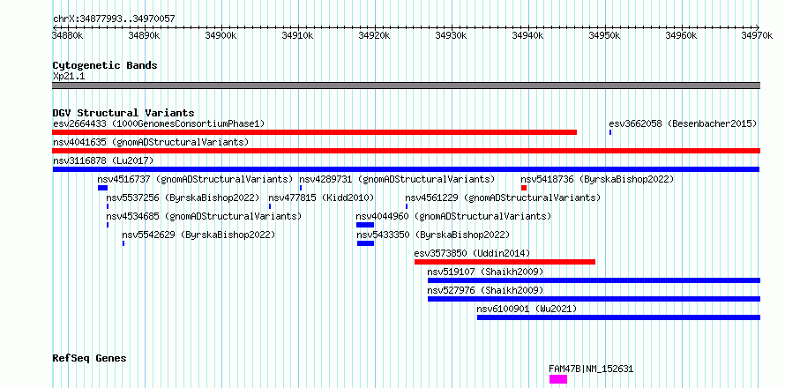Open the nsv4044960 (gnomADStructuralVariants) label
785x388 pixels.
(x=453, y=216)
